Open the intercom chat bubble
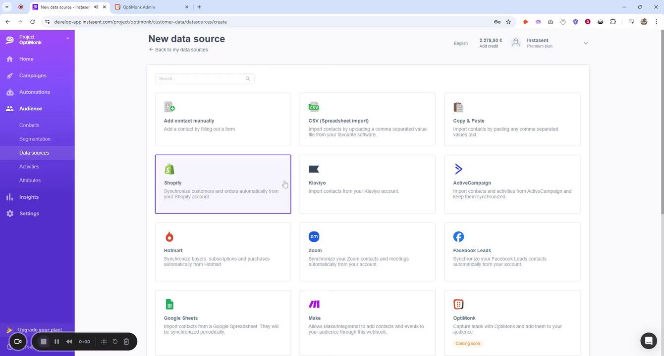 pos(648,341)
